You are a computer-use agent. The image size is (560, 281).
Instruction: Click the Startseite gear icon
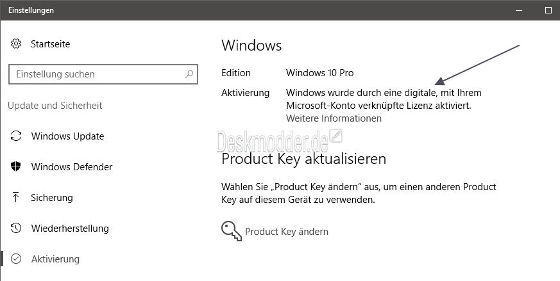pyautogui.click(x=15, y=44)
